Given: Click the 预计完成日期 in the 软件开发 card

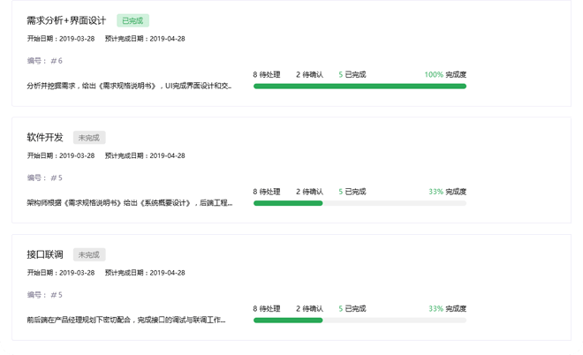Looking at the screenshot, I should pyautogui.click(x=145, y=155).
